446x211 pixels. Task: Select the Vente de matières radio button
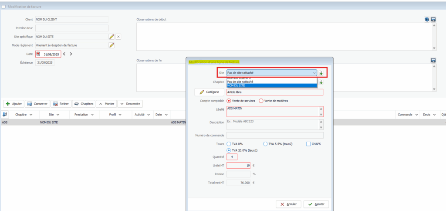click(x=261, y=101)
